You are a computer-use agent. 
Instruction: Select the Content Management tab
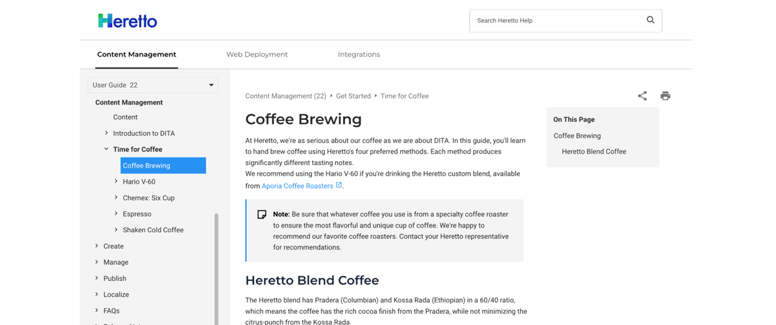point(136,55)
